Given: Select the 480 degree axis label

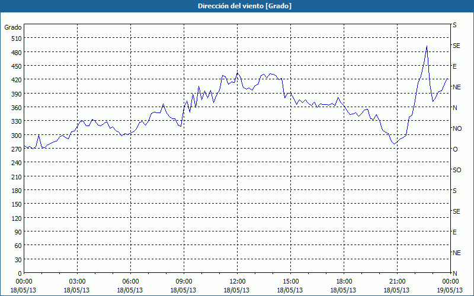Looking at the screenshot, I should [17, 53].
